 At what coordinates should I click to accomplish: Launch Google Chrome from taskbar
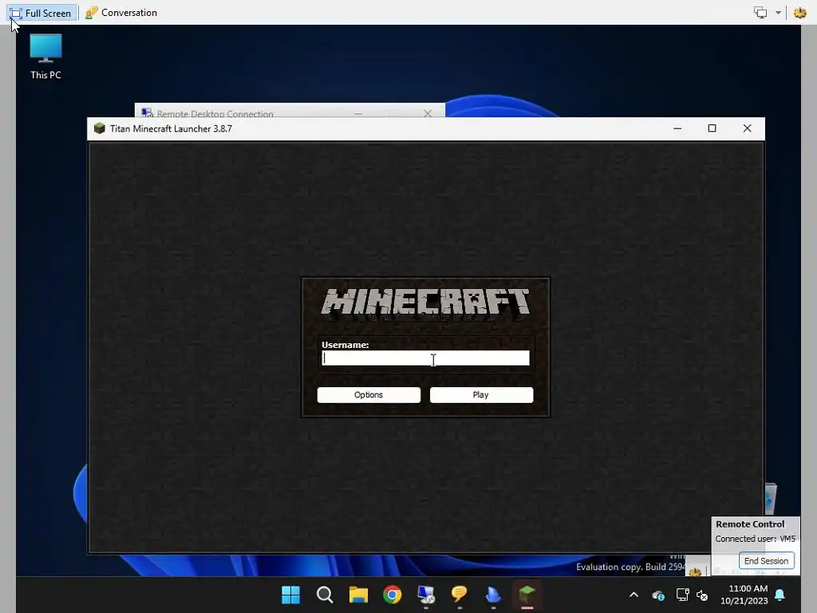[x=392, y=595]
